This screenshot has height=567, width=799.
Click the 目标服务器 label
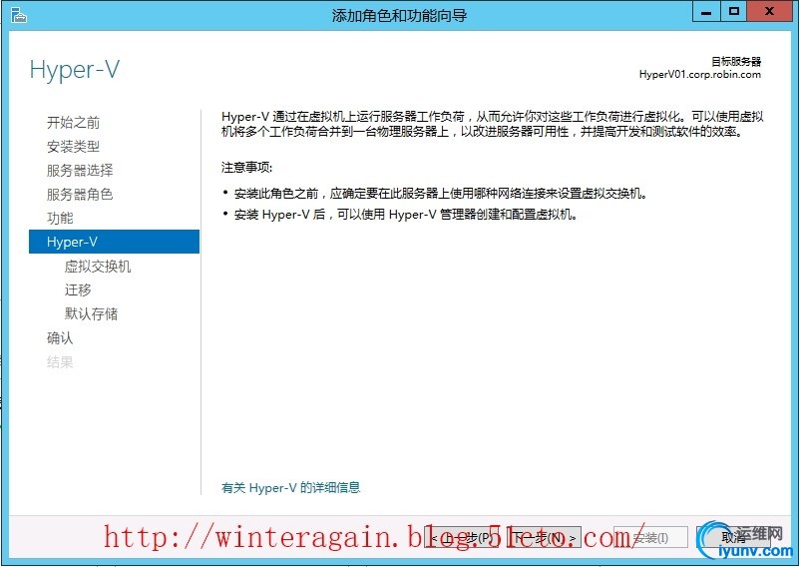point(736,62)
